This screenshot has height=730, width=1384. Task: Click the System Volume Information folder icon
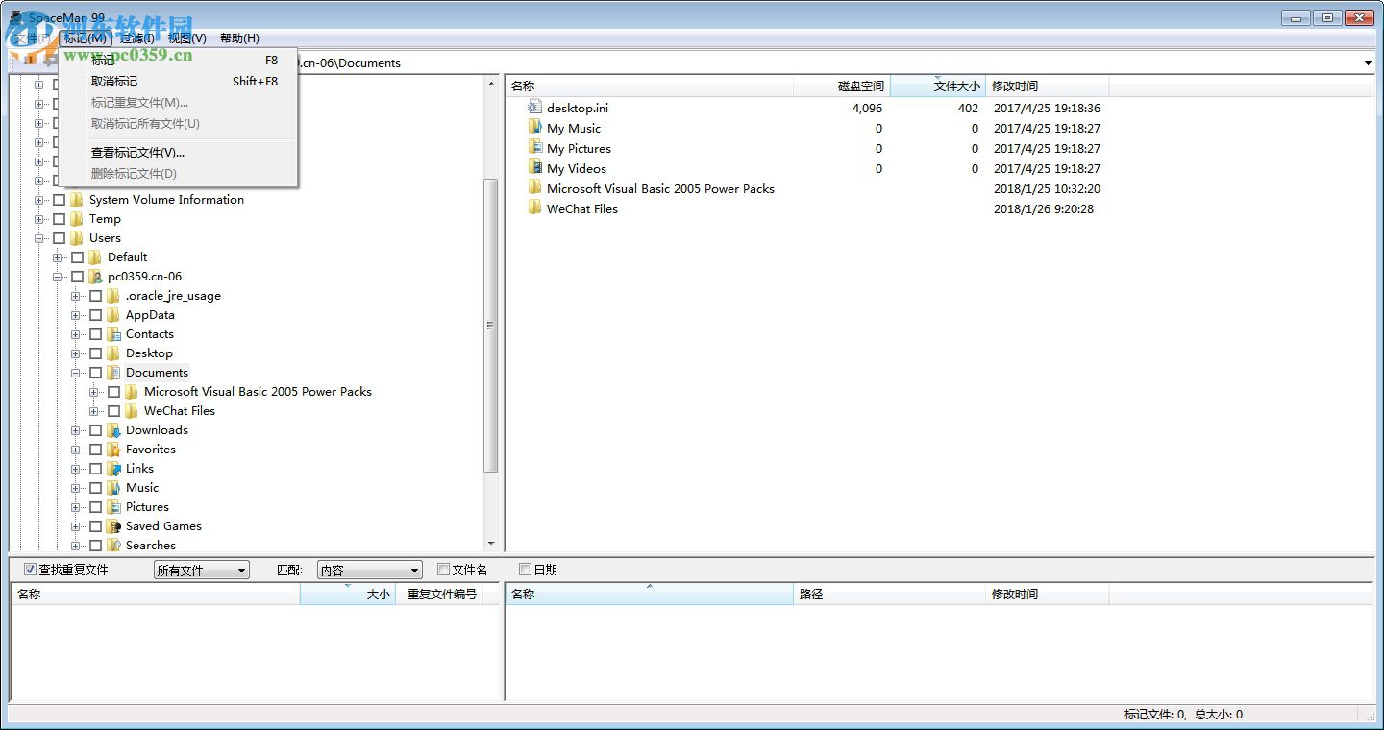[x=77, y=200]
